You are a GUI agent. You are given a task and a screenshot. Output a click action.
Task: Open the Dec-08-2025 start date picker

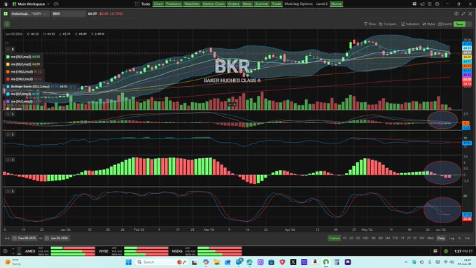coord(24,238)
